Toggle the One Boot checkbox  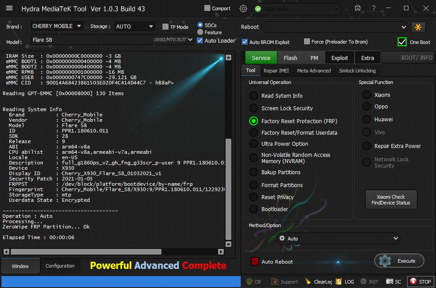click(402, 42)
